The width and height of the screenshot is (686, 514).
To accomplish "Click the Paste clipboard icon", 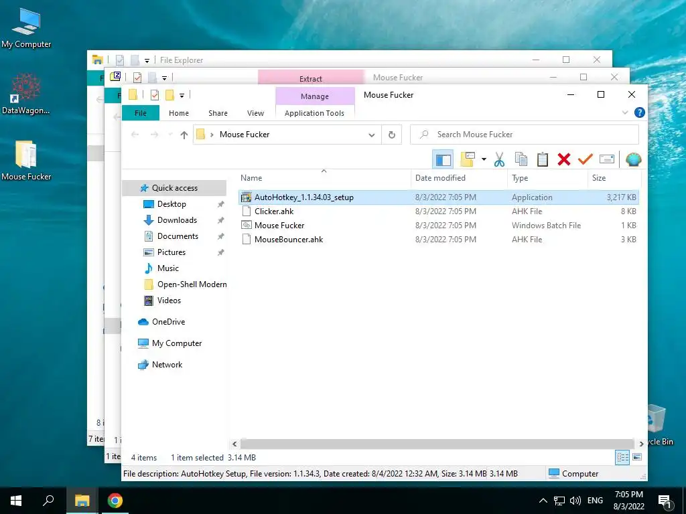I will [543, 159].
